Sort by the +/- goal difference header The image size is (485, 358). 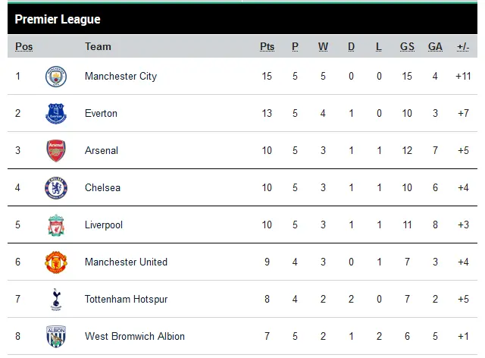(462, 47)
